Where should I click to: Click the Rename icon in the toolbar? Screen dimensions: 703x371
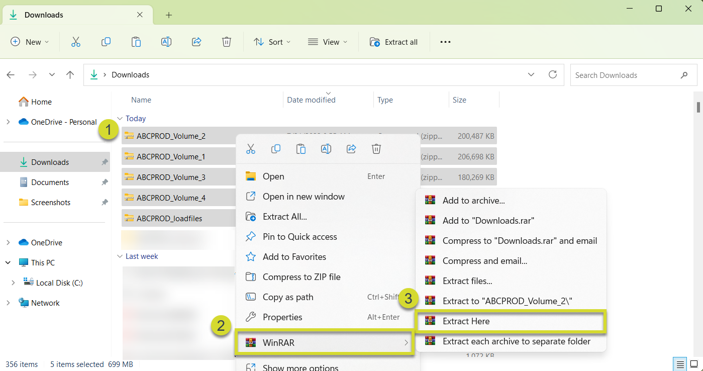tap(166, 42)
